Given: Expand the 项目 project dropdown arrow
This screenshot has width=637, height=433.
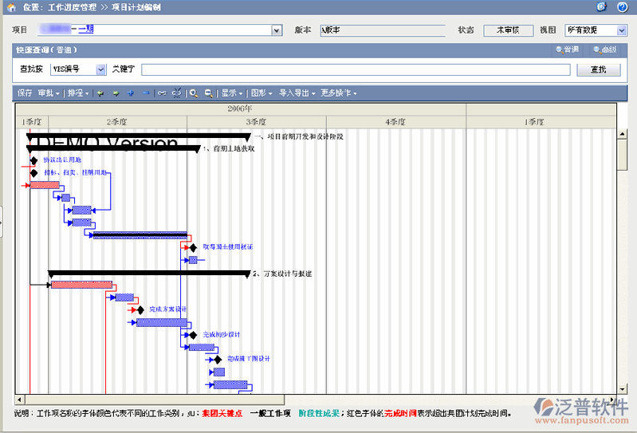Looking at the screenshot, I should (277, 30).
